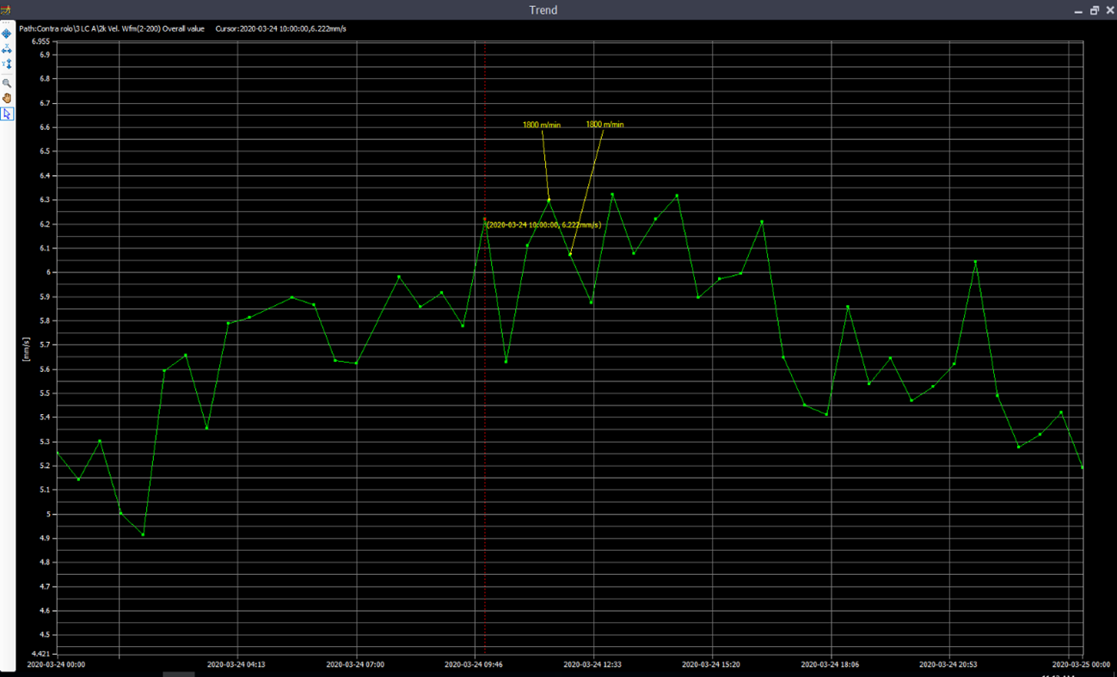This screenshot has height=677, width=1117.
Task: Select the arrow pointer cursor tool
Action: tap(7, 113)
